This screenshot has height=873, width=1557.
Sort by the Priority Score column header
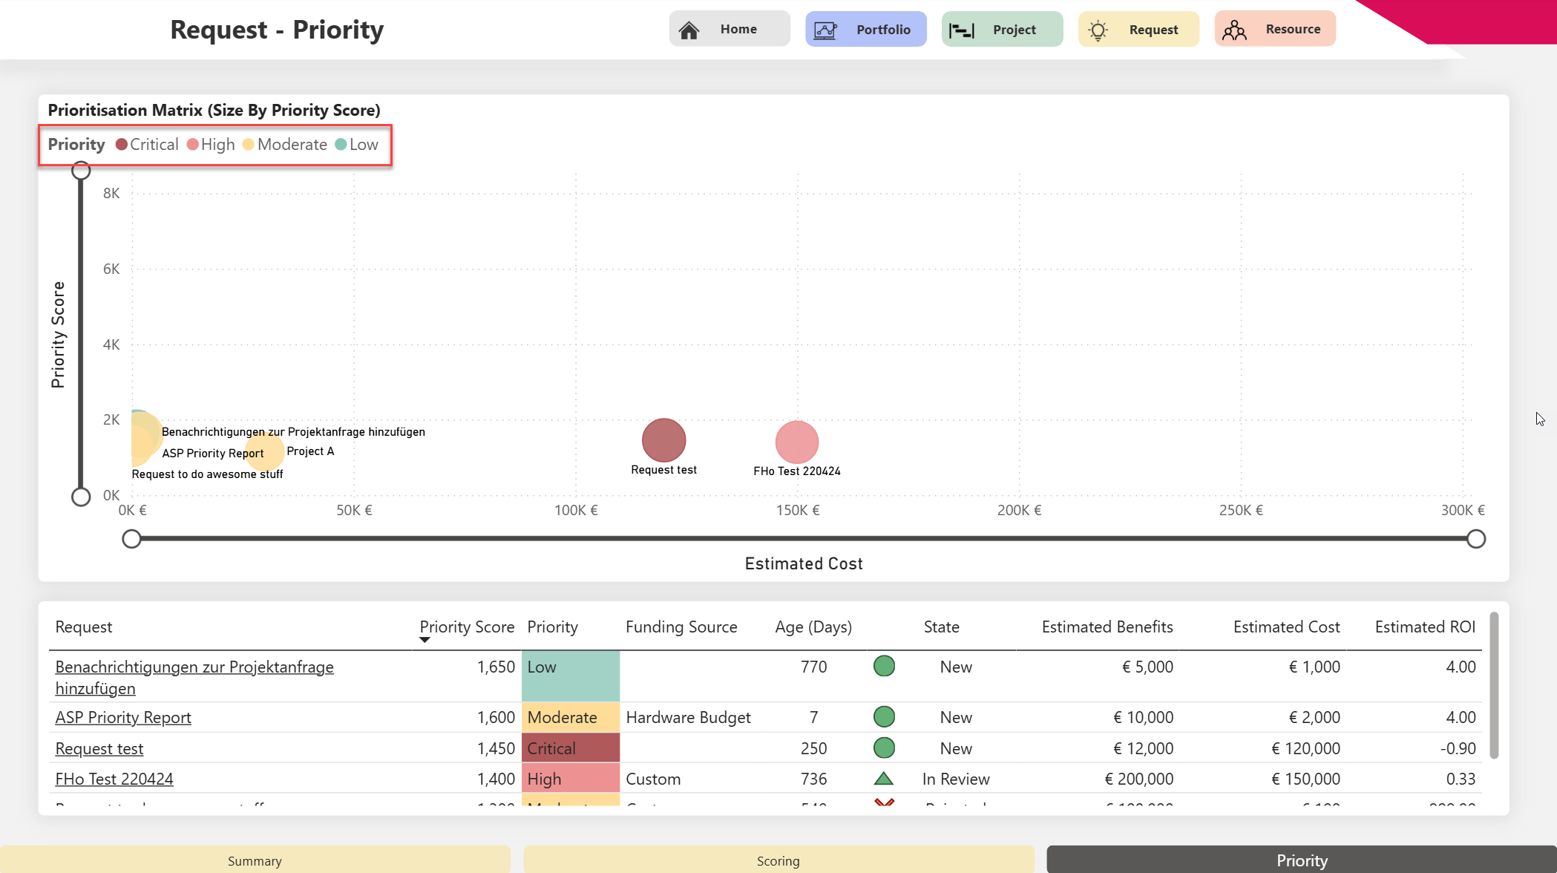click(x=467, y=627)
